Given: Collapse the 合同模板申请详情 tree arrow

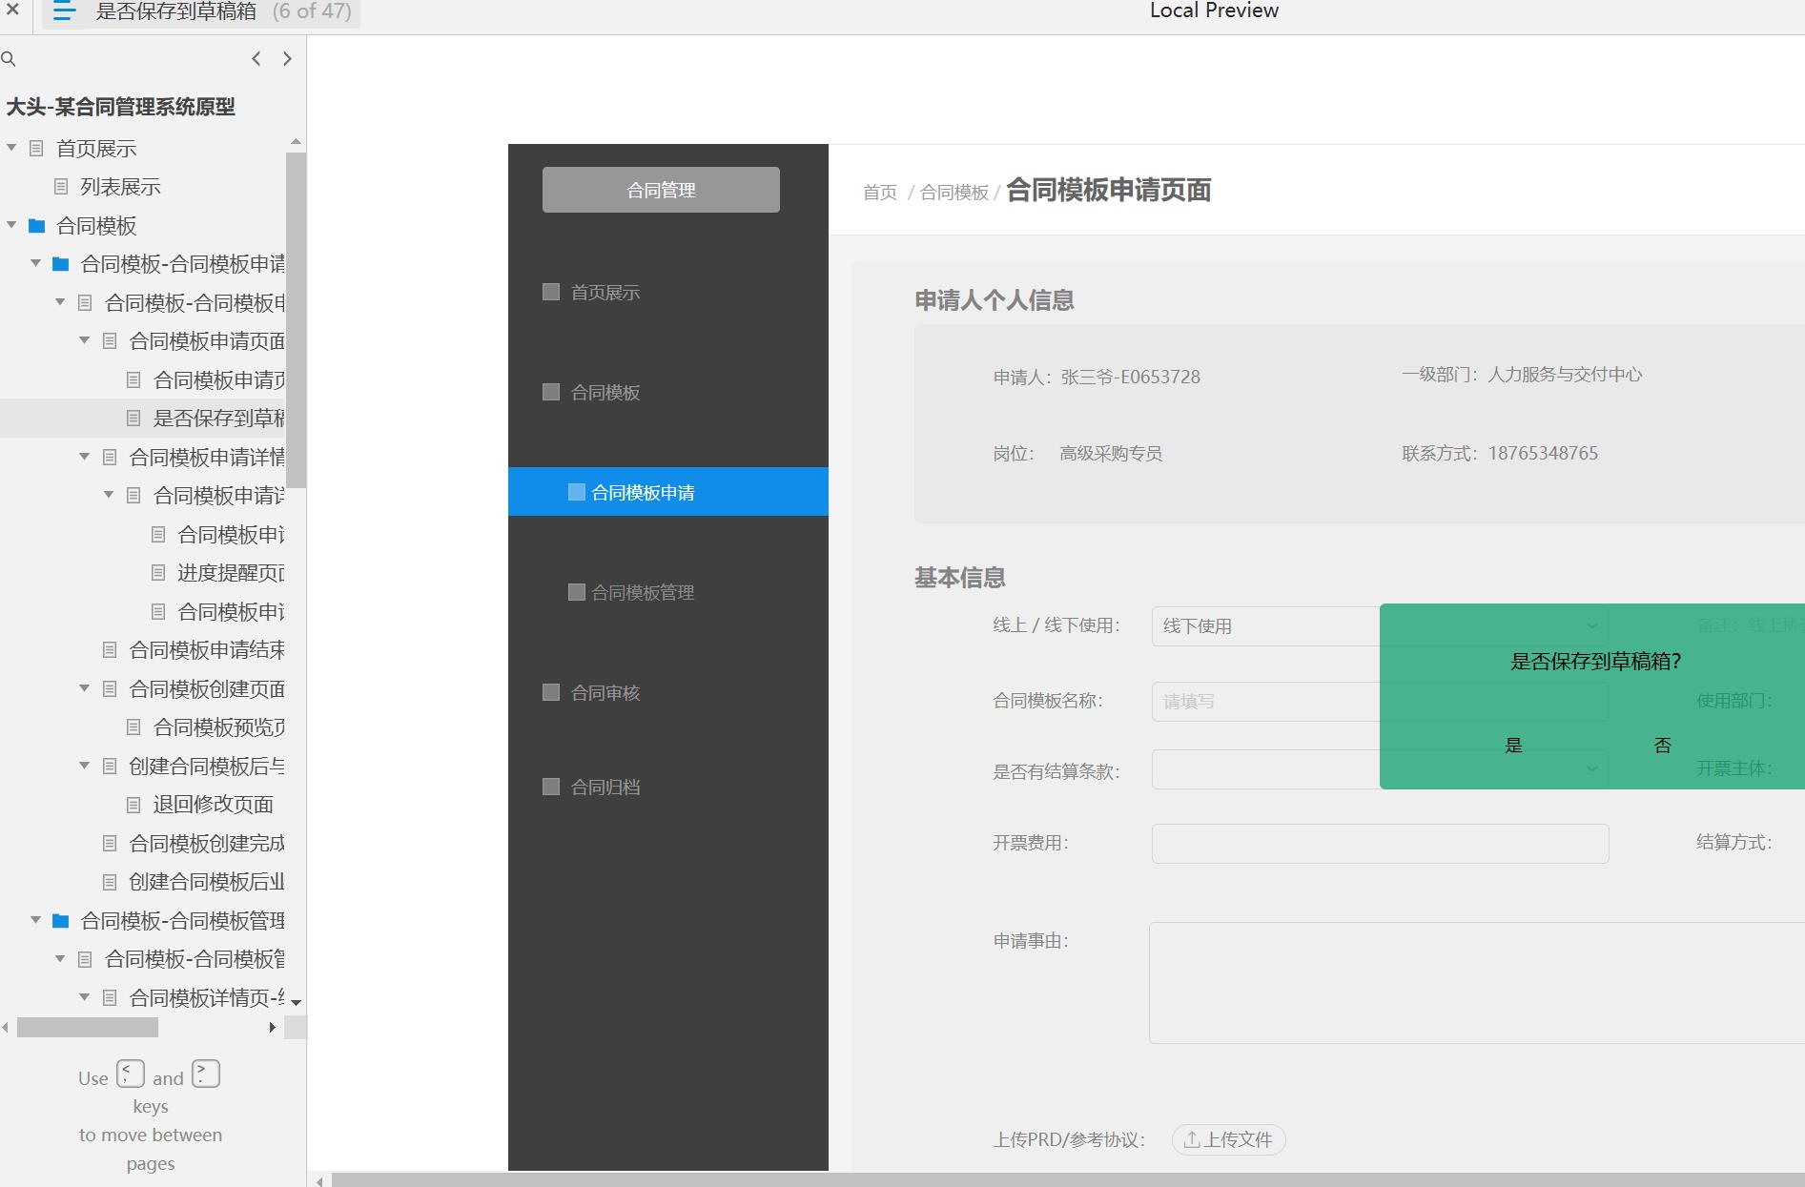Looking at the screenshot, I should (x=85, y=457).
